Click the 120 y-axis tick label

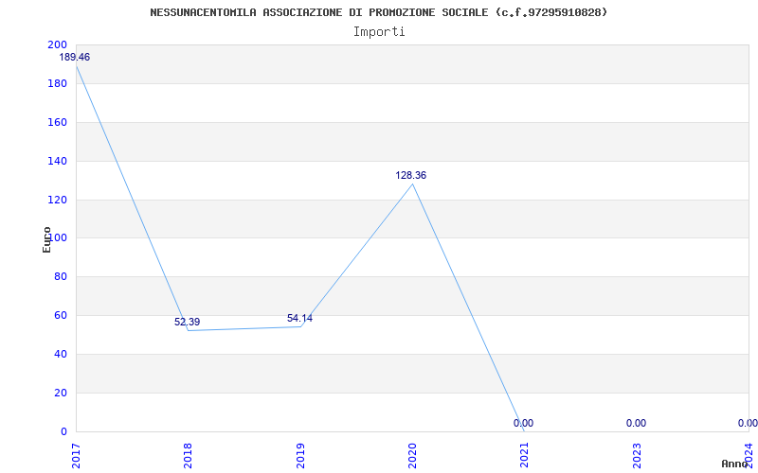(x=57, y=200)
